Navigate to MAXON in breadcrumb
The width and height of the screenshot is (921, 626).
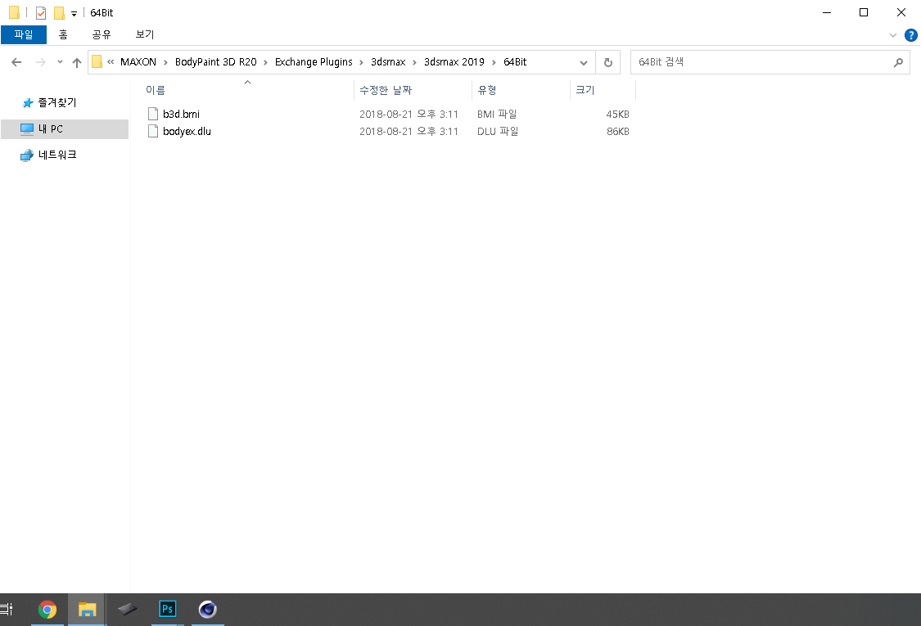tap(138, 62)
